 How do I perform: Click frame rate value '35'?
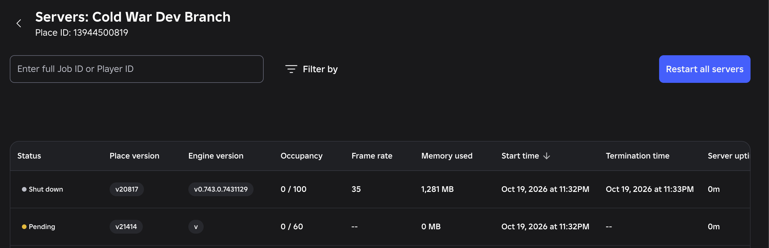pos(356,189)
